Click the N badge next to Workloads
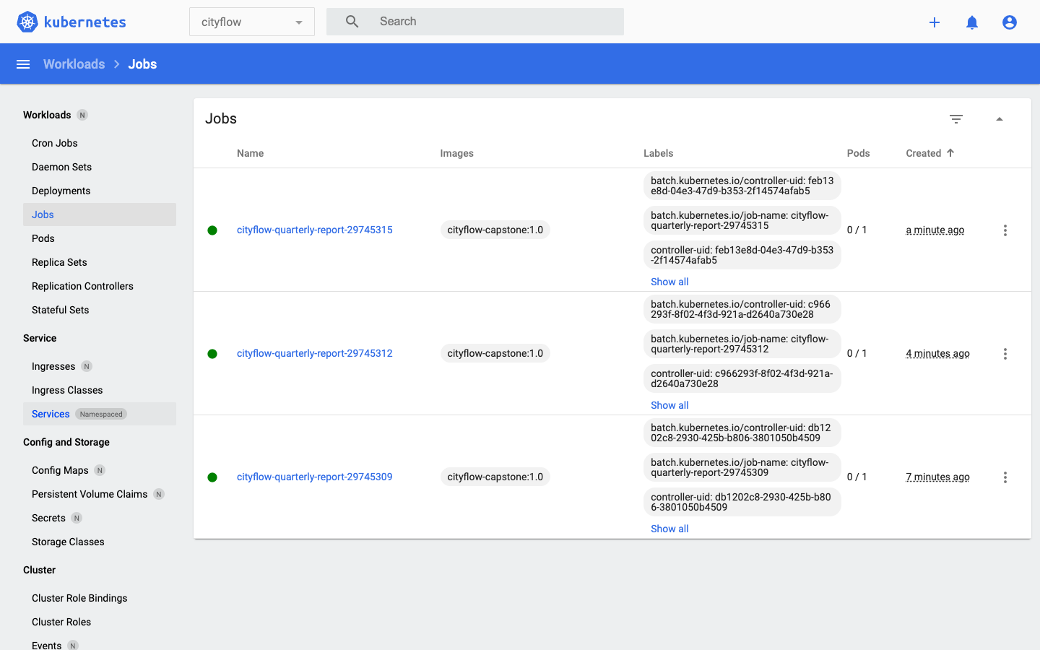This screenshot has width=1040, height=650. (x=82, y=115)
